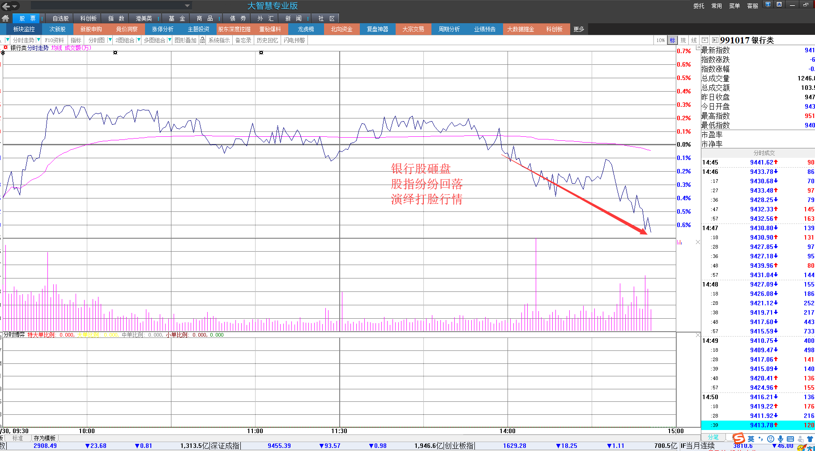Viewport: 815px width, 451px height.
Task: Close the volume sub-chart panel
Action: [698, 242]
